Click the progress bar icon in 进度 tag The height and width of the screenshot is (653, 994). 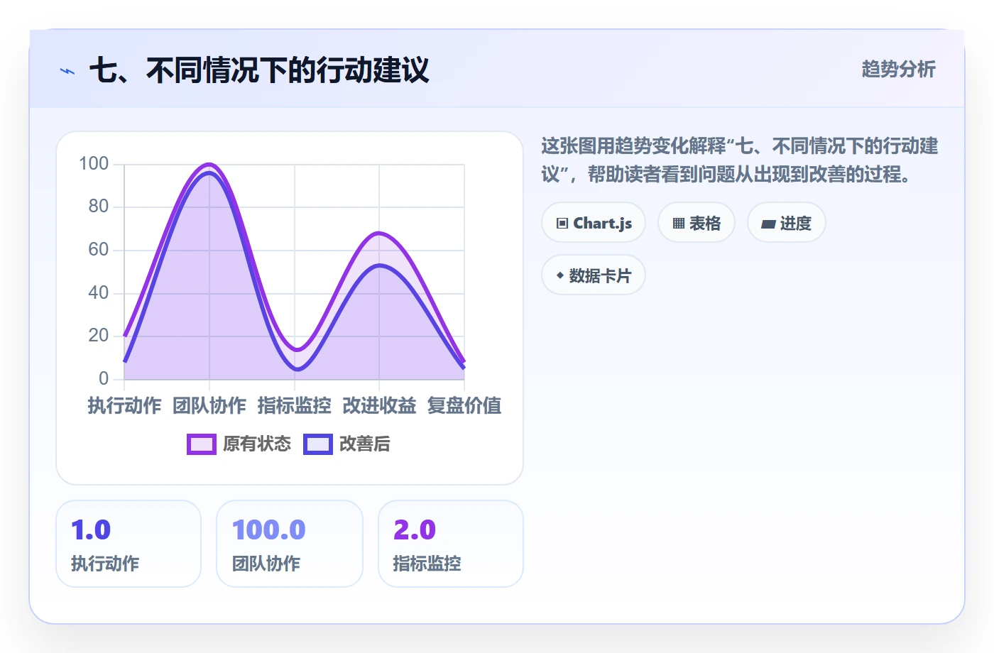(768, 224)
